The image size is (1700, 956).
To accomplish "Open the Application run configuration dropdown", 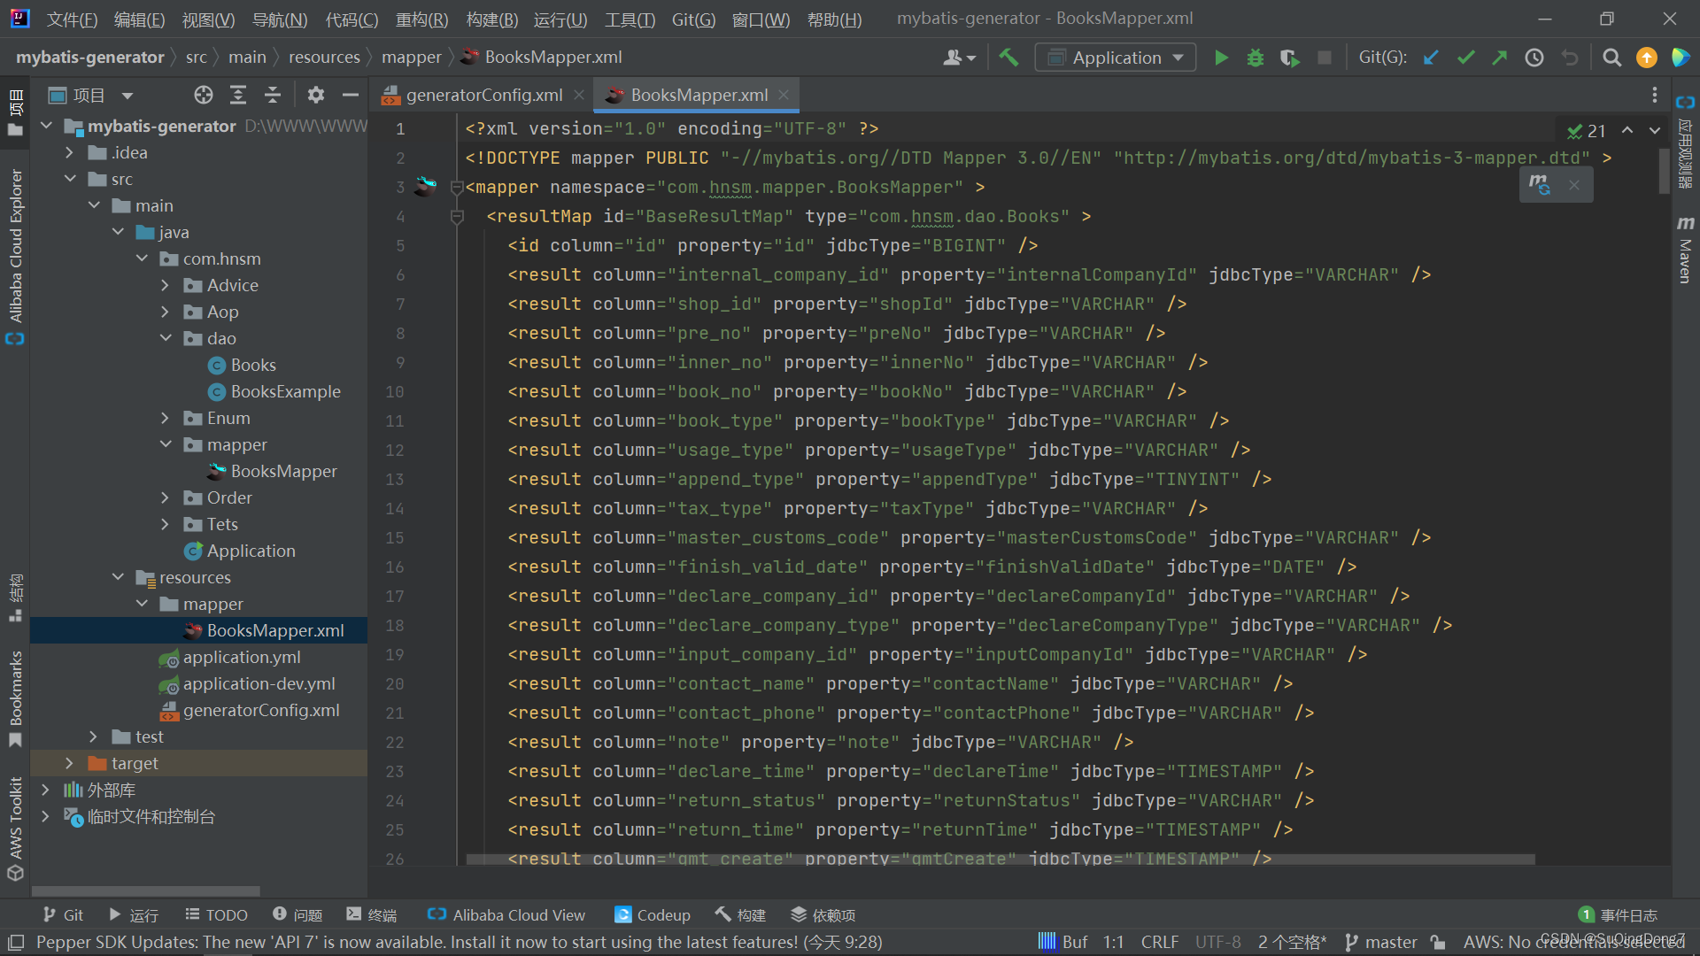I will tap(1116, 58).
